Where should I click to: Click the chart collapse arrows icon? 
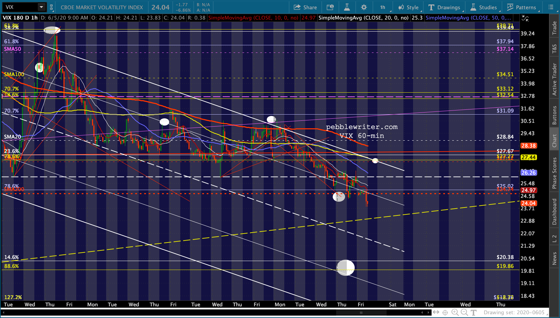click(525, 19)
